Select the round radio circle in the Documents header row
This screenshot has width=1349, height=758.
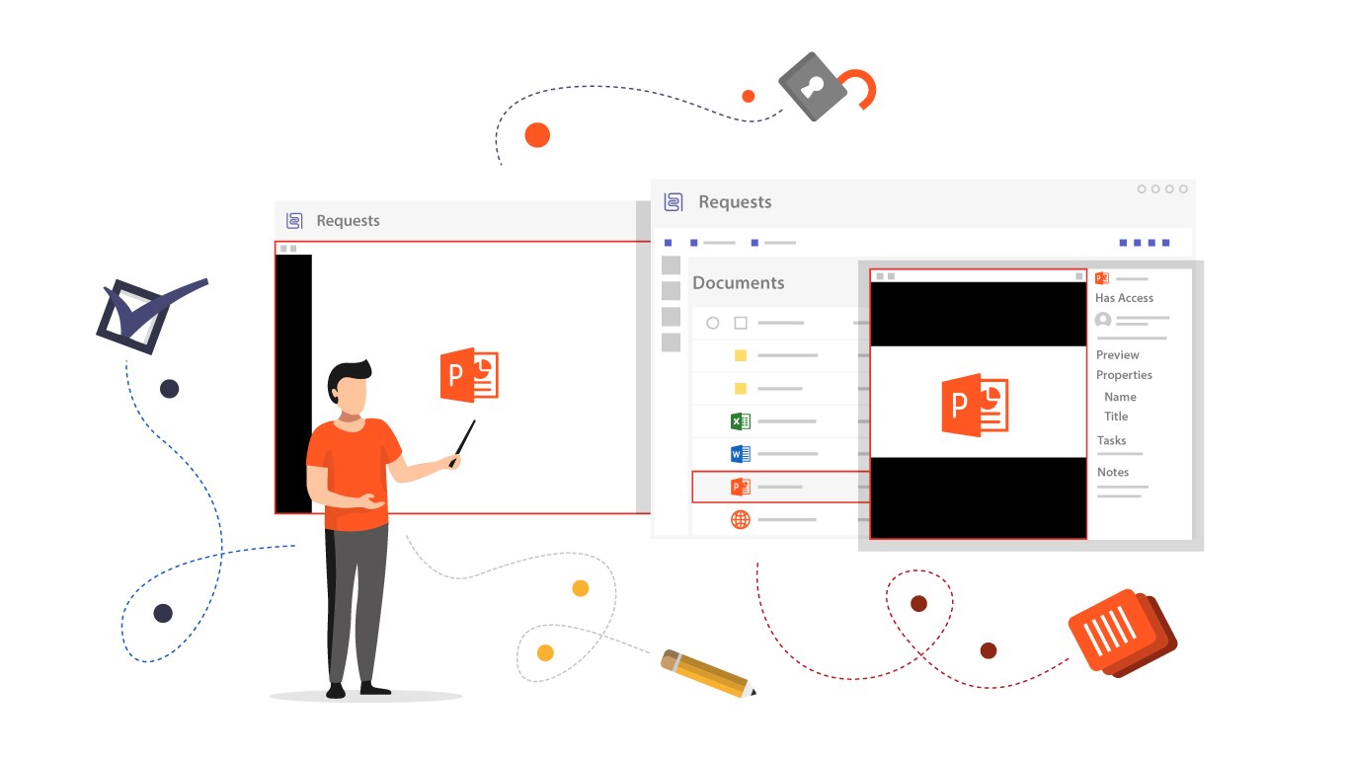pyautogui.click(x=713, y=323)
